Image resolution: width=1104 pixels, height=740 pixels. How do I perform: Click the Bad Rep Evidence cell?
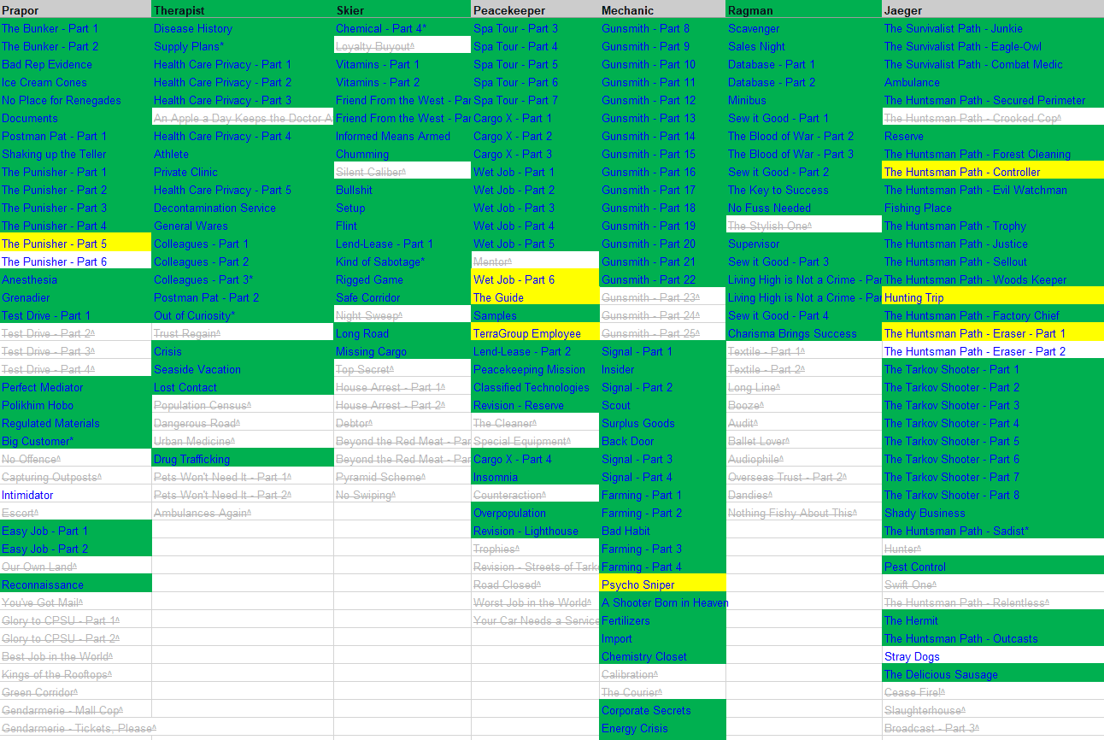coord(76,64)
